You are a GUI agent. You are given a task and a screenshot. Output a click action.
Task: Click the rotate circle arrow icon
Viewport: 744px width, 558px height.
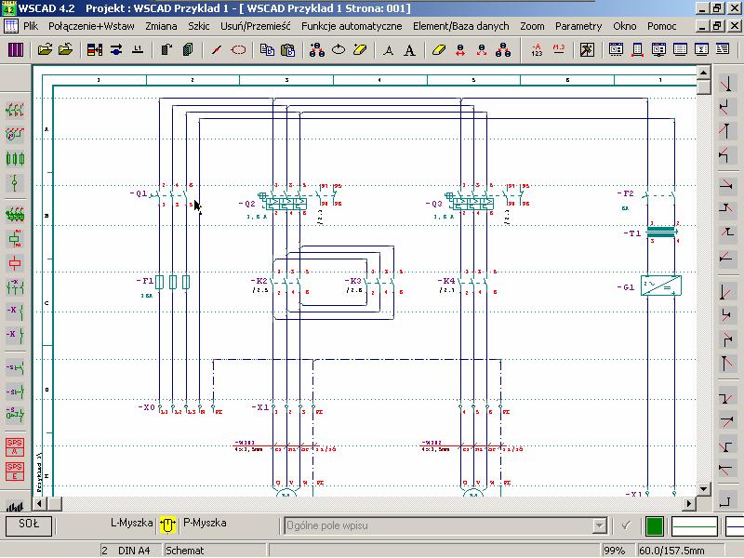click(x=339, y=49)
